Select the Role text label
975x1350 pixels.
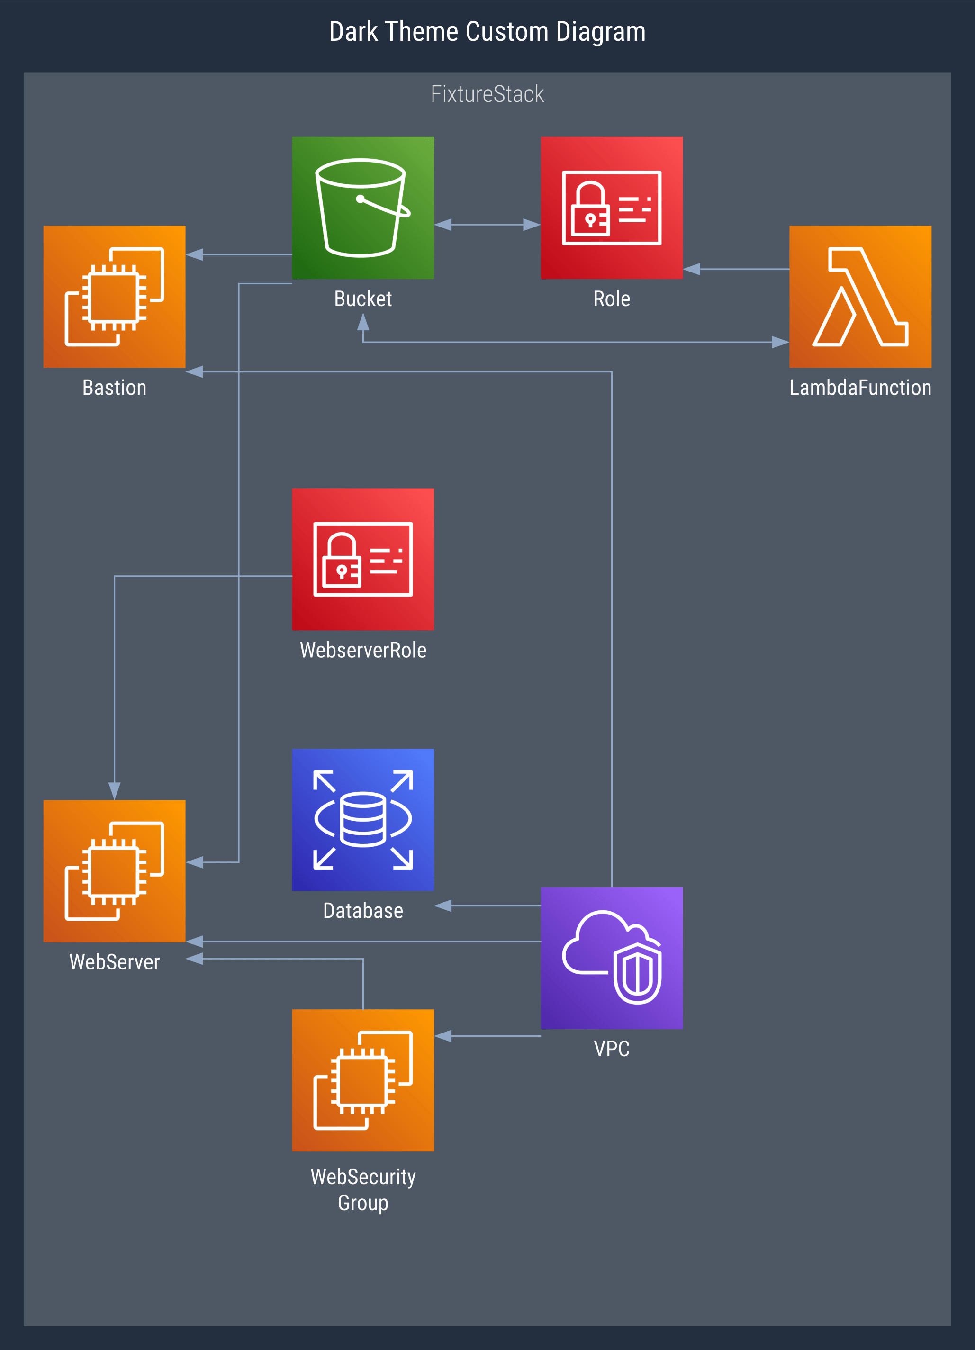tap(611, 299)
